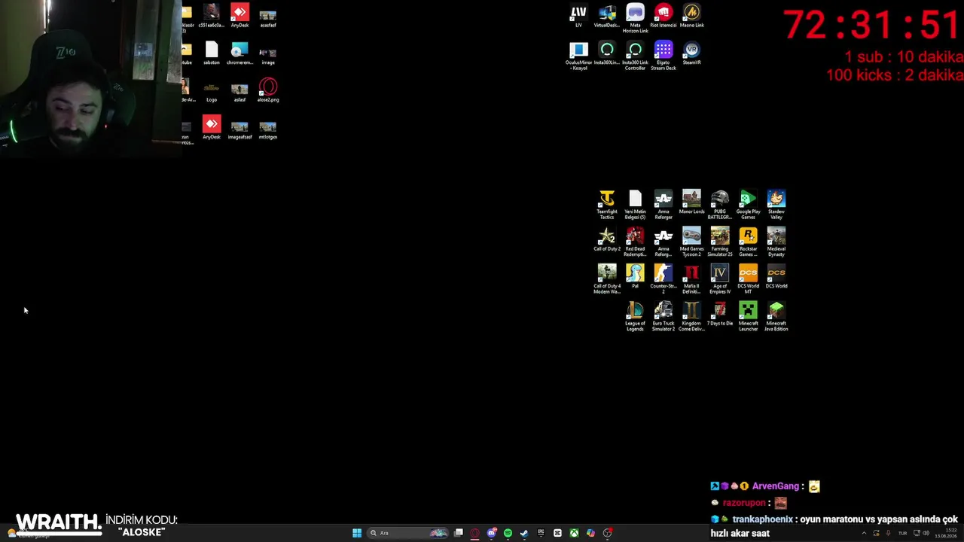Expand the hidden system tray icons
The image size is (964, 542).
coord(864,533)
